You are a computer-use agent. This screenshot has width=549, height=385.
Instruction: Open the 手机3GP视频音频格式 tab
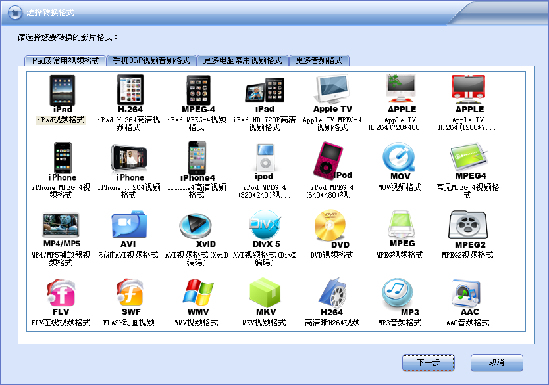click(x=151, y=60)
